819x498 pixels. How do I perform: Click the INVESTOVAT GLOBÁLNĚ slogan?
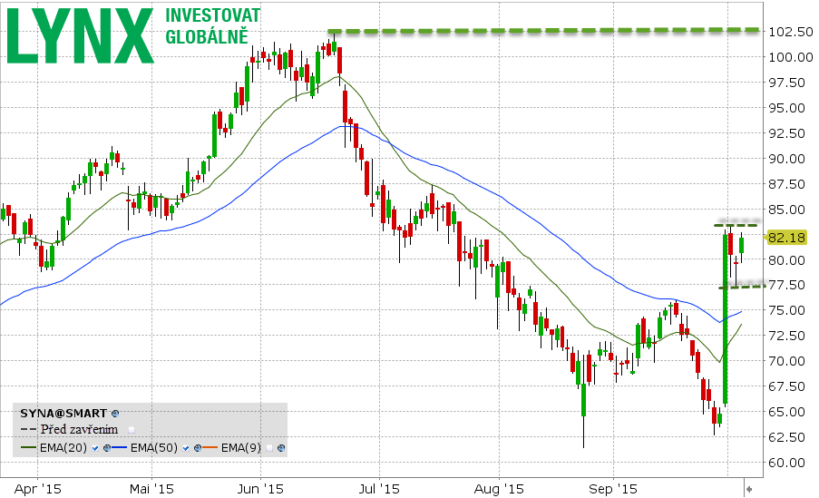coord(212,26)
